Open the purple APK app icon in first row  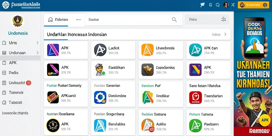(x=53, y=50)
